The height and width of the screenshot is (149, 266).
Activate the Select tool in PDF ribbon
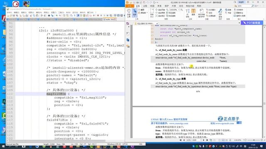[x=135, y=13]
